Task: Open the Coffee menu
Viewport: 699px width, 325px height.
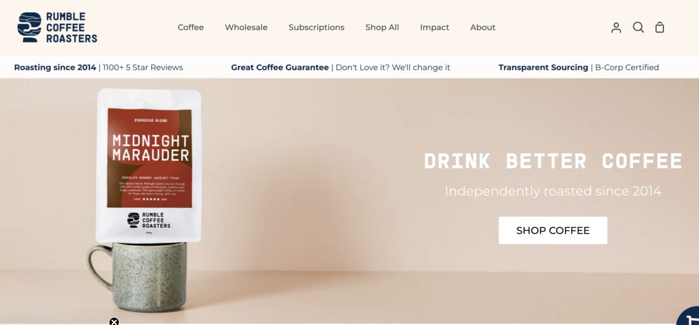Action: [x=190, y=27]
